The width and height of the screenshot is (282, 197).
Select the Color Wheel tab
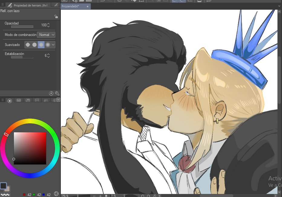click(10, 101)
